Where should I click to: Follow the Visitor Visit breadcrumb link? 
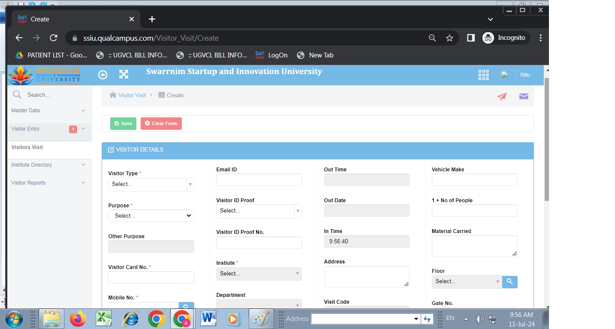tap(132, 95)
